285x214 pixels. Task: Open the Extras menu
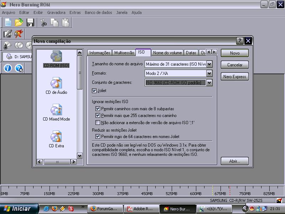(x=75, y=12)
